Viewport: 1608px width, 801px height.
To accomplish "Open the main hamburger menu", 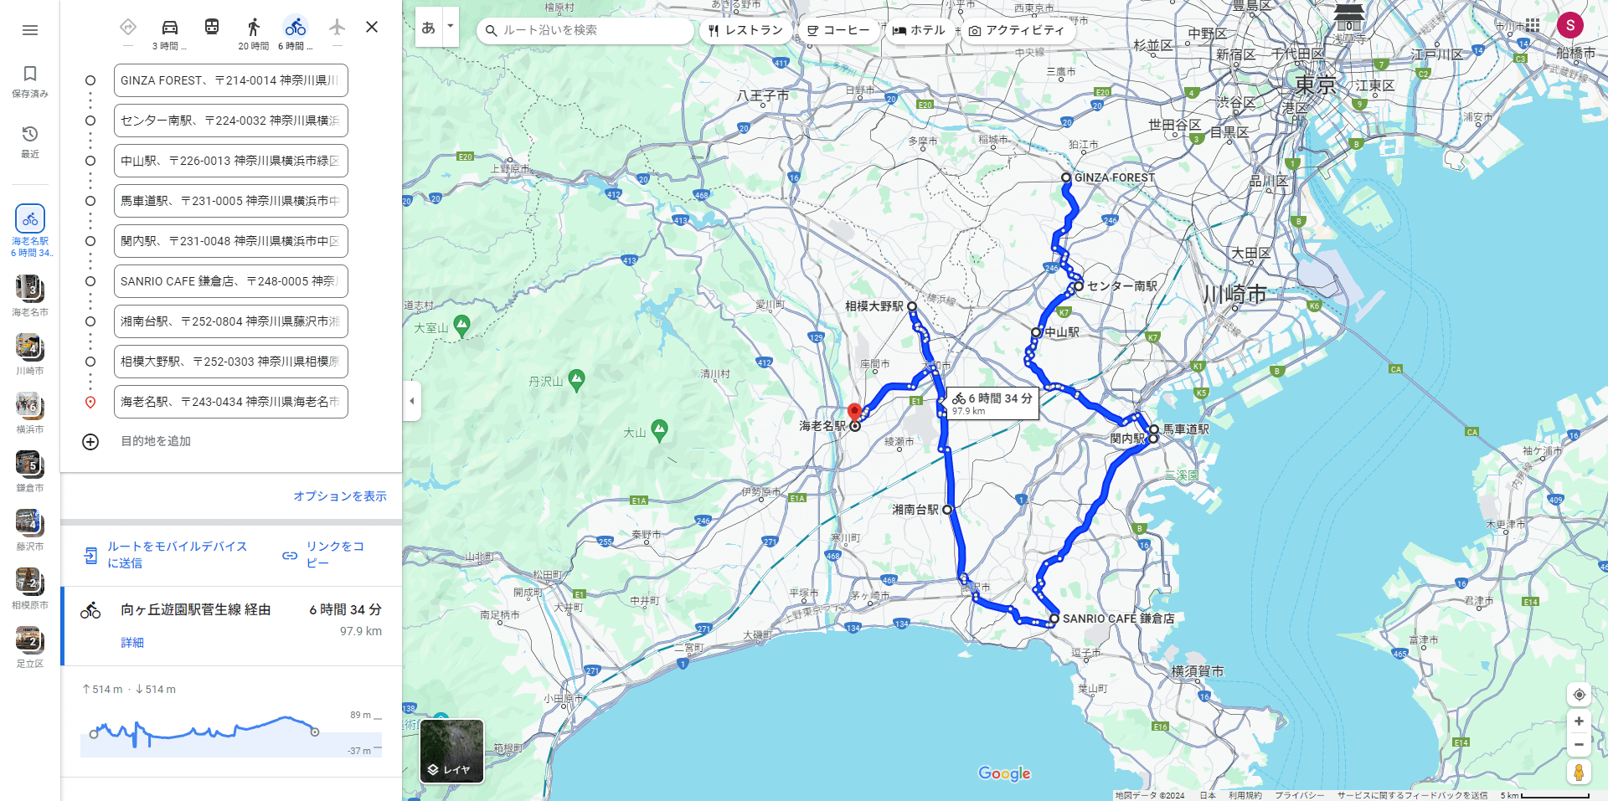I will [x=30, y=30].
